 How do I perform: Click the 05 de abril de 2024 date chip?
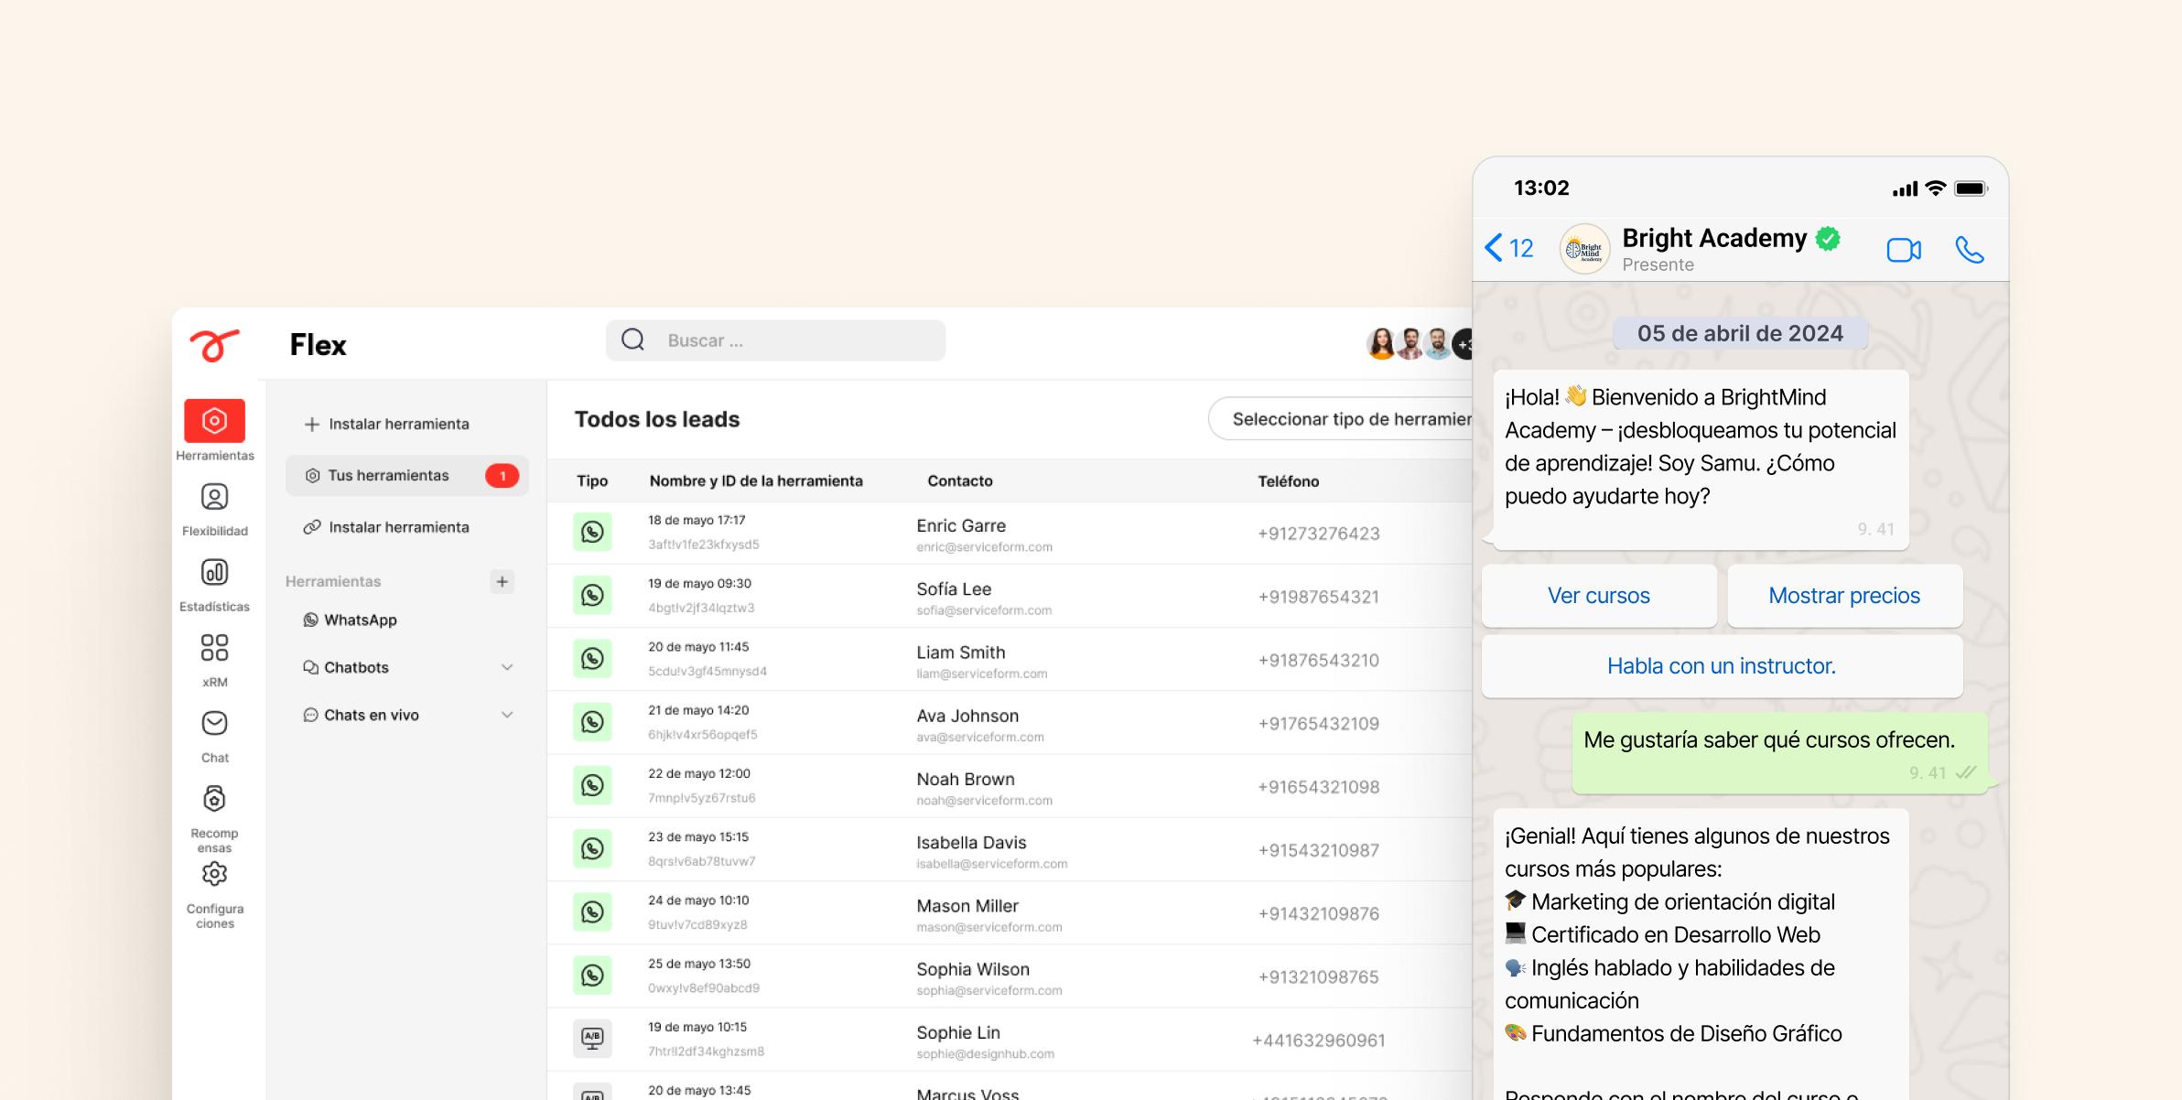(1740, 333)
